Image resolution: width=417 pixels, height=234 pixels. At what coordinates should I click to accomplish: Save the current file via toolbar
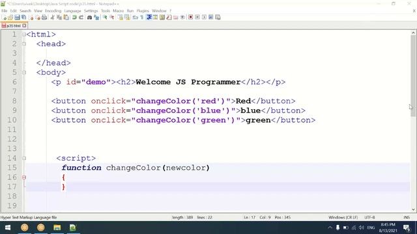tap(17, 18)
